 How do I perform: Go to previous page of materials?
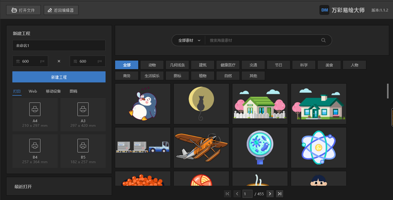(x=237, y=194)
